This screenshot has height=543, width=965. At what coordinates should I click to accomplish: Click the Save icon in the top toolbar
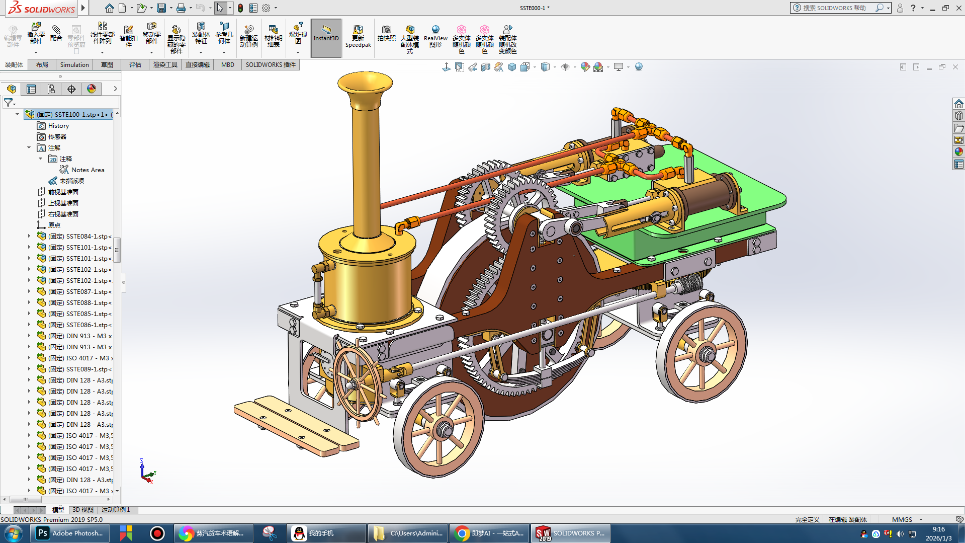161,8
